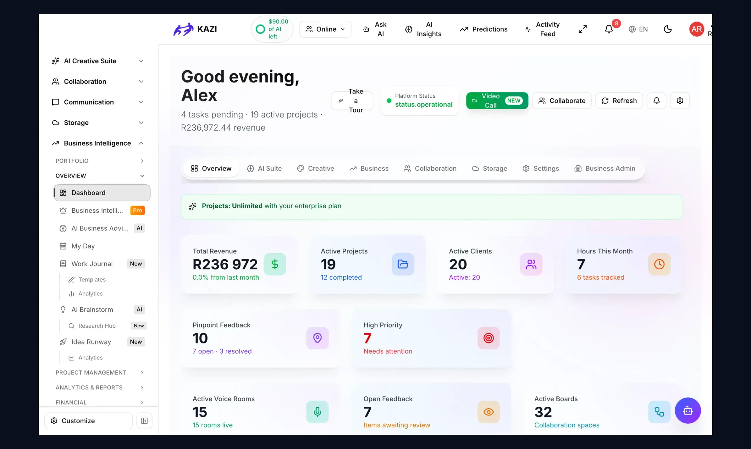Screen dimensions: 751x449
Task: Switch to the Business tab
Action: click(369, 168)
